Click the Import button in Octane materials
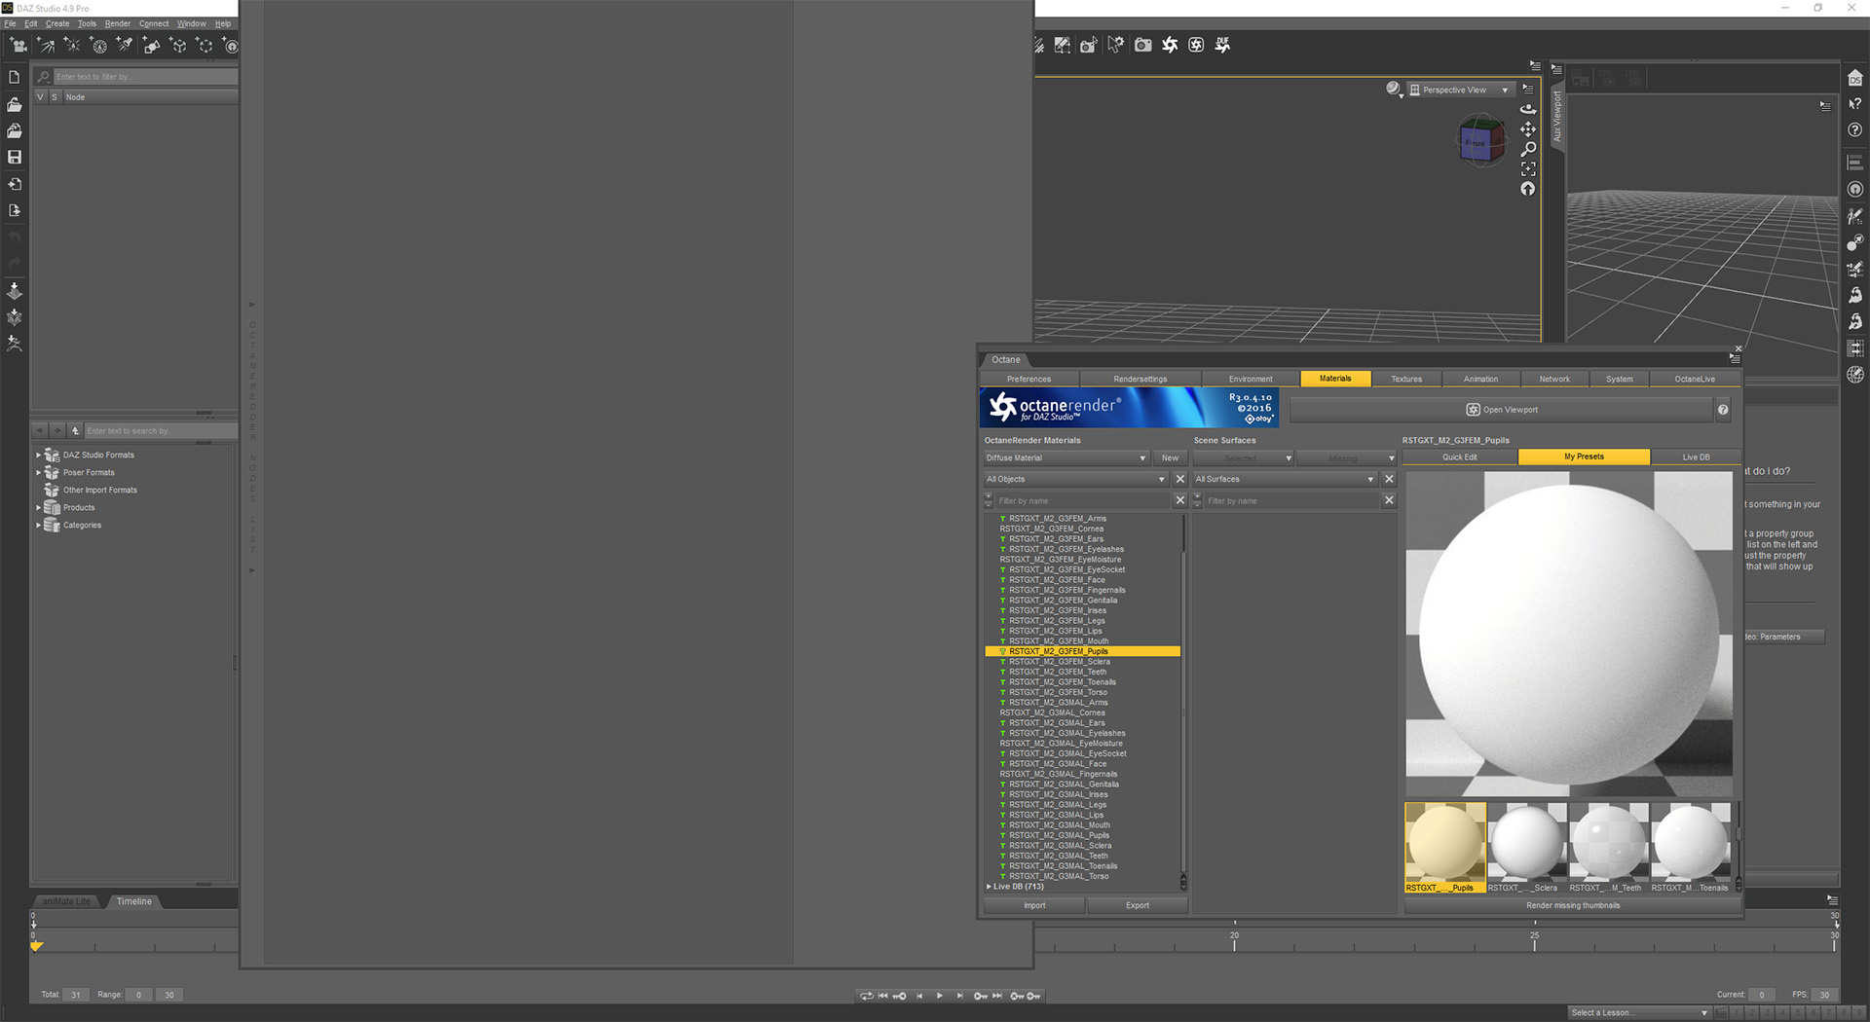 tap(1034, 906)
